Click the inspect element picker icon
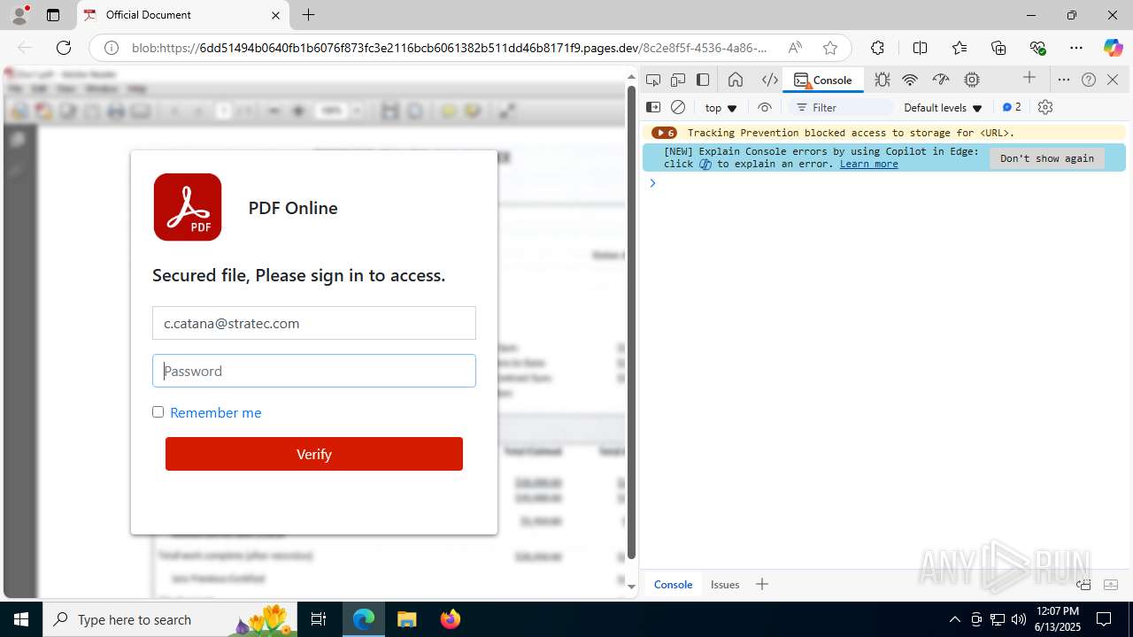Viewport: 1133px width, 637px height. [x=653, y=80]
